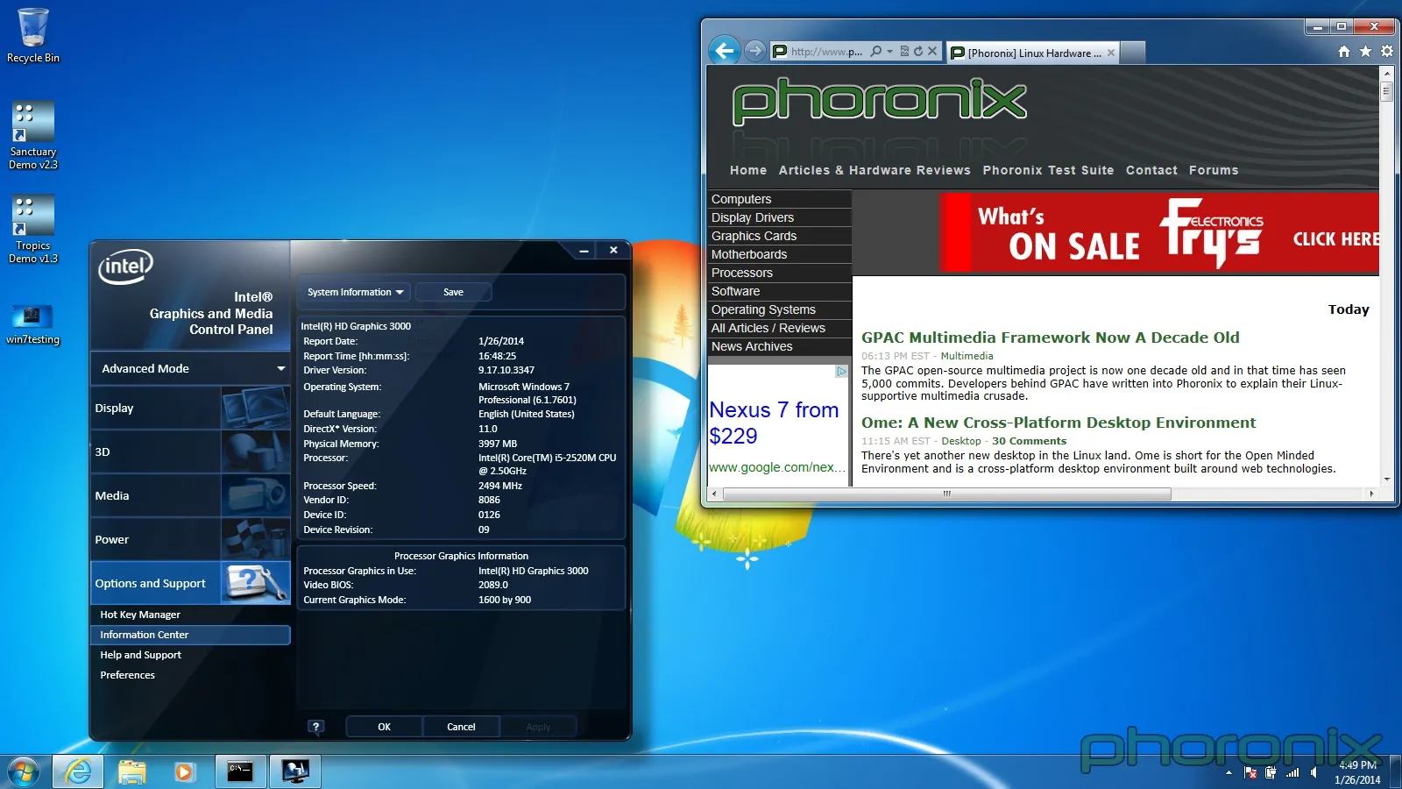1402x789 pixels.
Task: Select Preferences in Intel panel
Action: pos(127,675)
